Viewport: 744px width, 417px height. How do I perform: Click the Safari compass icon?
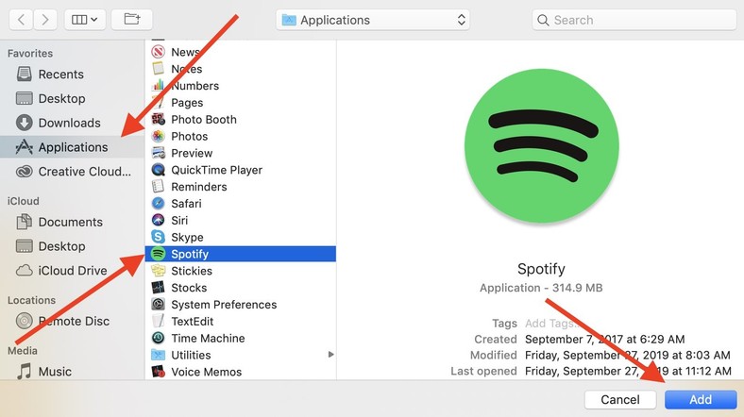tap(159, 204)
